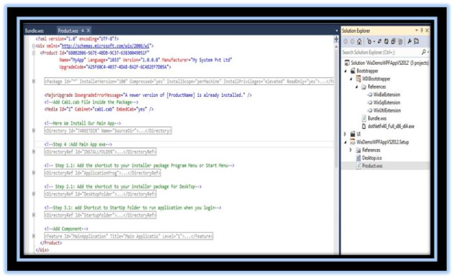Image resolution: width=454 pixels, height=278 pixels.
Task: Expand DirectoryRef INSTALLFOLDER block
Action: click(34, 152)
